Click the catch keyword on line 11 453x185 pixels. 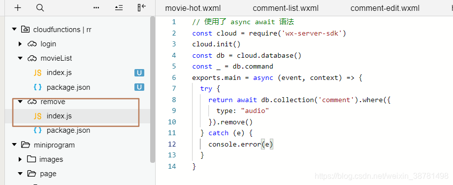(x=219, y=133)
